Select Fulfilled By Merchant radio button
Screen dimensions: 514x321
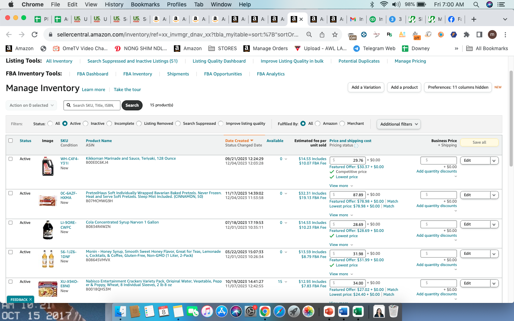tap(342, 124)
